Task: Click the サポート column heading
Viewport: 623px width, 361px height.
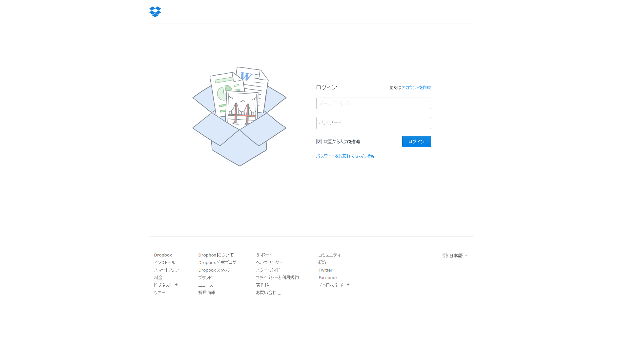Action: coord(264,255)
